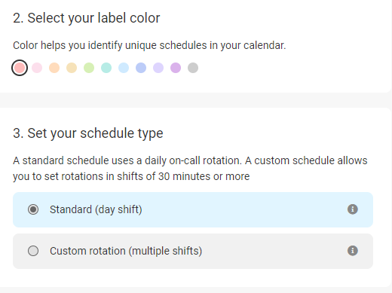Viewport: 392px width, 293px height.
Task: Click the 'Select your label color' heading
Action: click(x=87, y=18)
